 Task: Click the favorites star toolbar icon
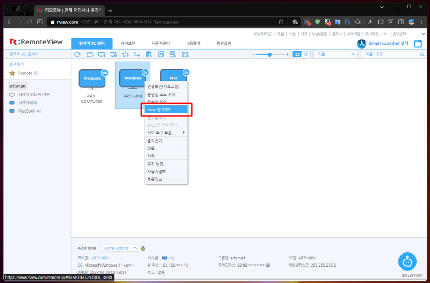[x=126, y=54]
